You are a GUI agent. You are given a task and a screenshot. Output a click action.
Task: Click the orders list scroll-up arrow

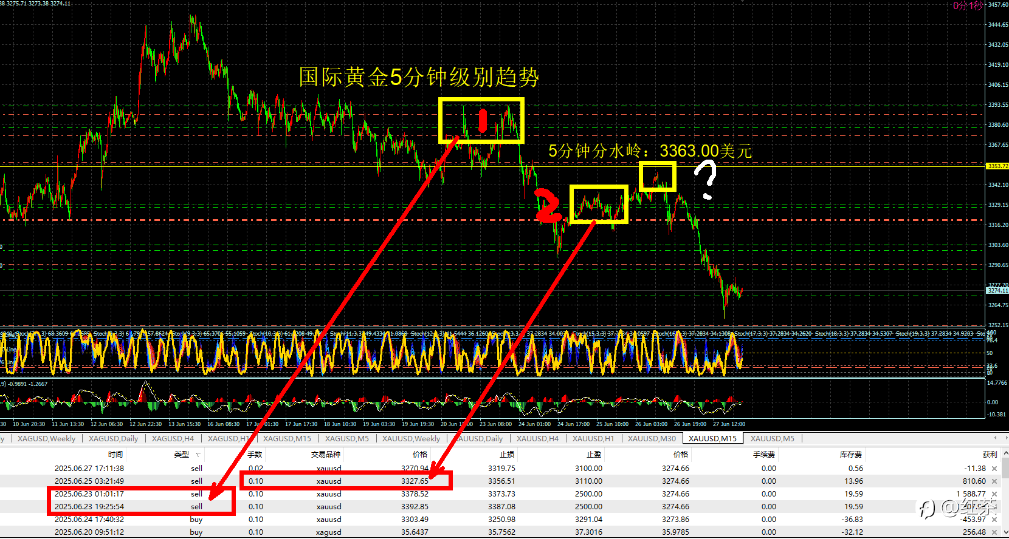point(1005,453)
